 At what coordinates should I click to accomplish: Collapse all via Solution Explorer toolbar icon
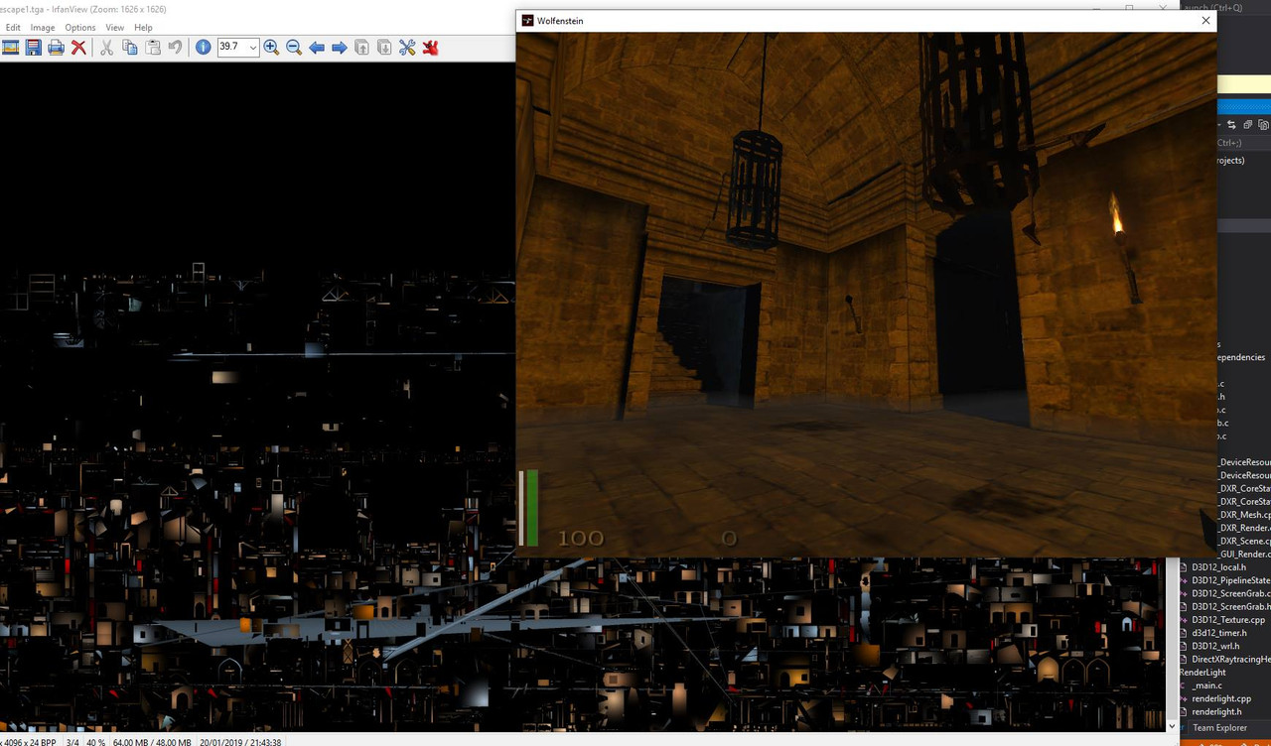1247,125
